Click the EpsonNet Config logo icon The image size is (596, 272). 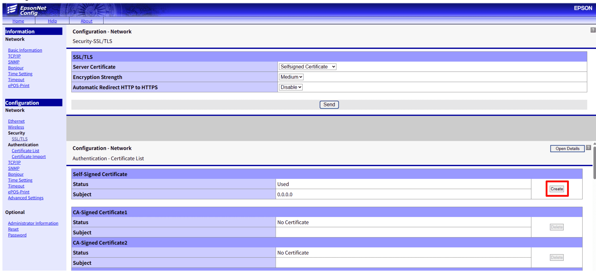[12, 9]
